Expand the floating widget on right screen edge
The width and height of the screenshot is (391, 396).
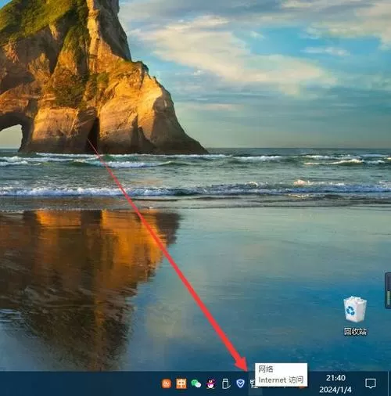pos(388,290)
